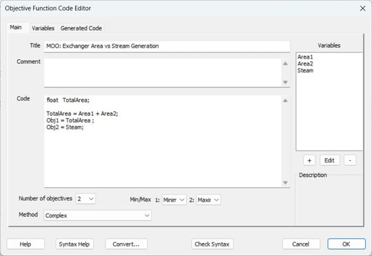Open Syntax Help
This screenshot has width=372, height=256.
[x=74, y=244]
